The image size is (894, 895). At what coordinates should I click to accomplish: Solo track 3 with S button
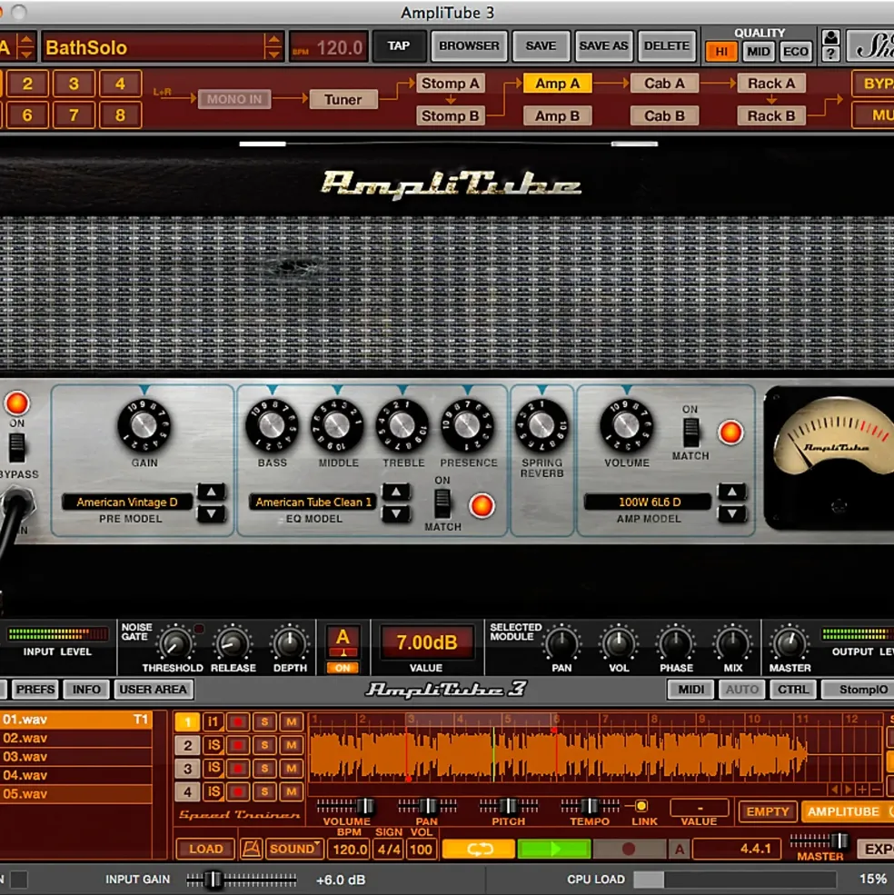coord(264,769)
